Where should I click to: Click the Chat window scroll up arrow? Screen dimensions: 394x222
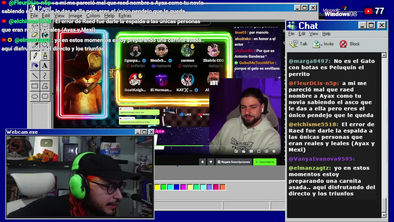(x=384, y=55)
